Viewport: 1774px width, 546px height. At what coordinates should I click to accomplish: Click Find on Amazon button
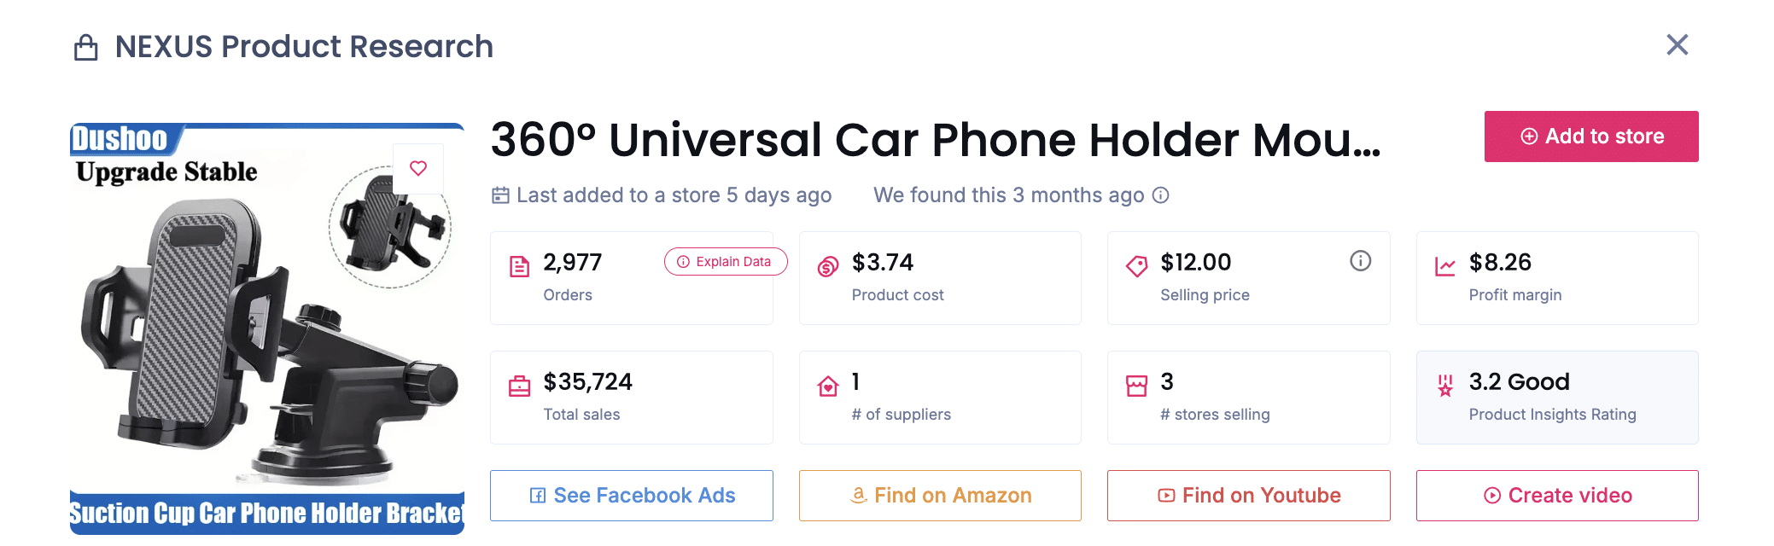click(940, 496)
